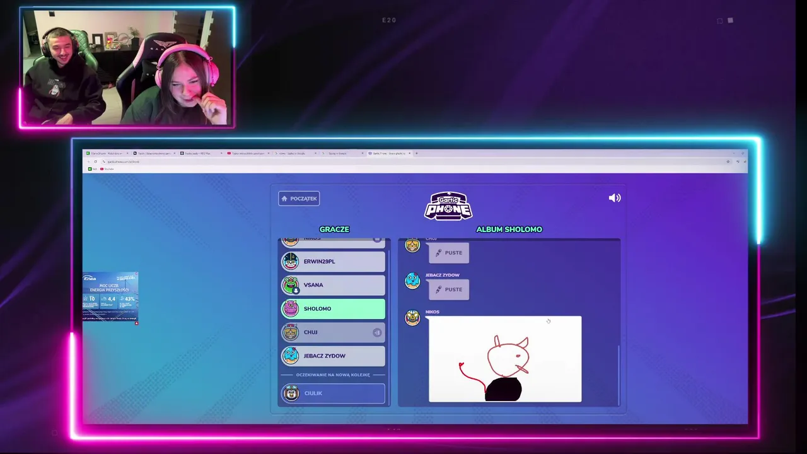Click the second PUSTE bubble in the album
The image size is (807, 454).
449,289
